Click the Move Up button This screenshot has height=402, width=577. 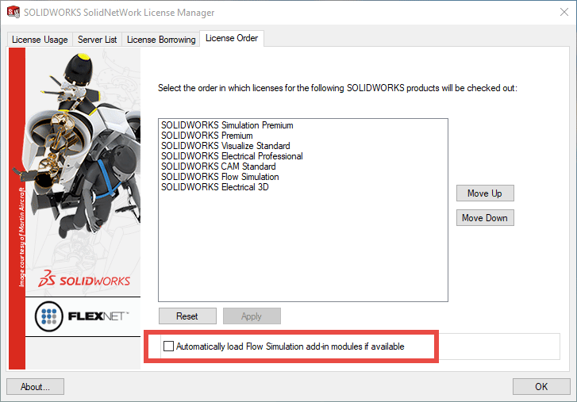coord(485,193)
